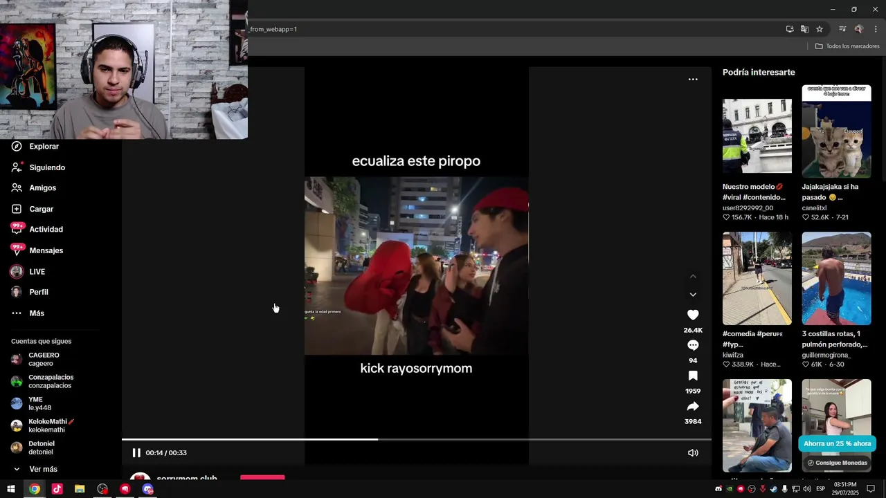
Task: Click the Consigue Monedas button
Action: (x=837, y=463)
